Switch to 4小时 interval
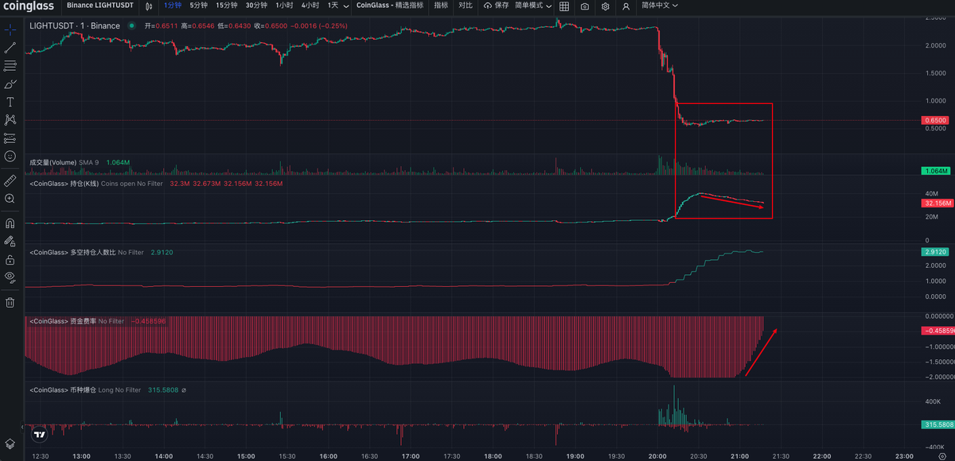The height and width of the screenshot is (461, 955). click(310, 6)
